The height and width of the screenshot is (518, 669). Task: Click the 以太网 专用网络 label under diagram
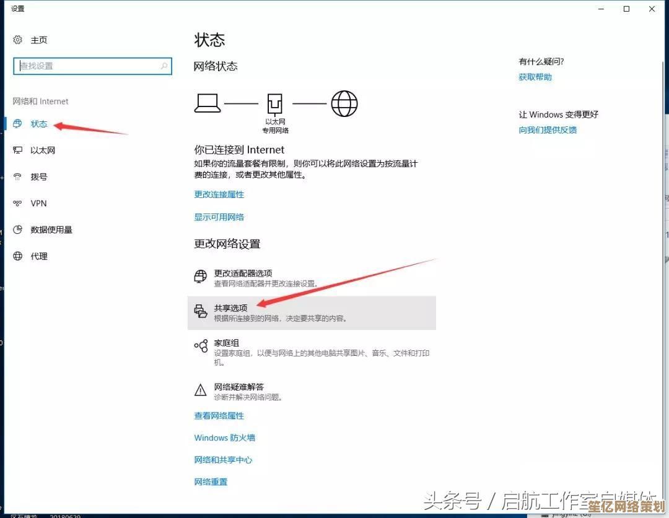275,126
